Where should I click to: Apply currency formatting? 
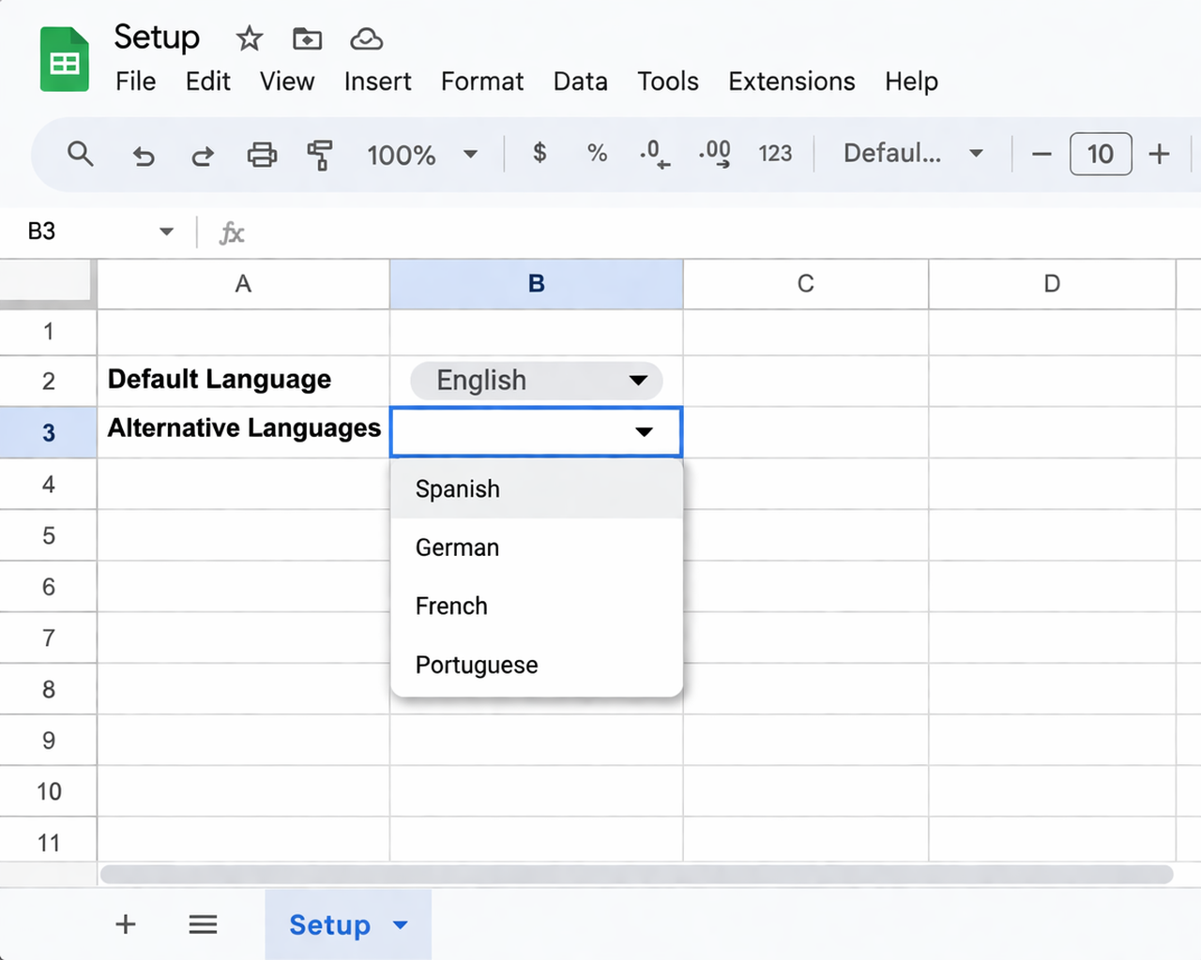pos(539,154)
